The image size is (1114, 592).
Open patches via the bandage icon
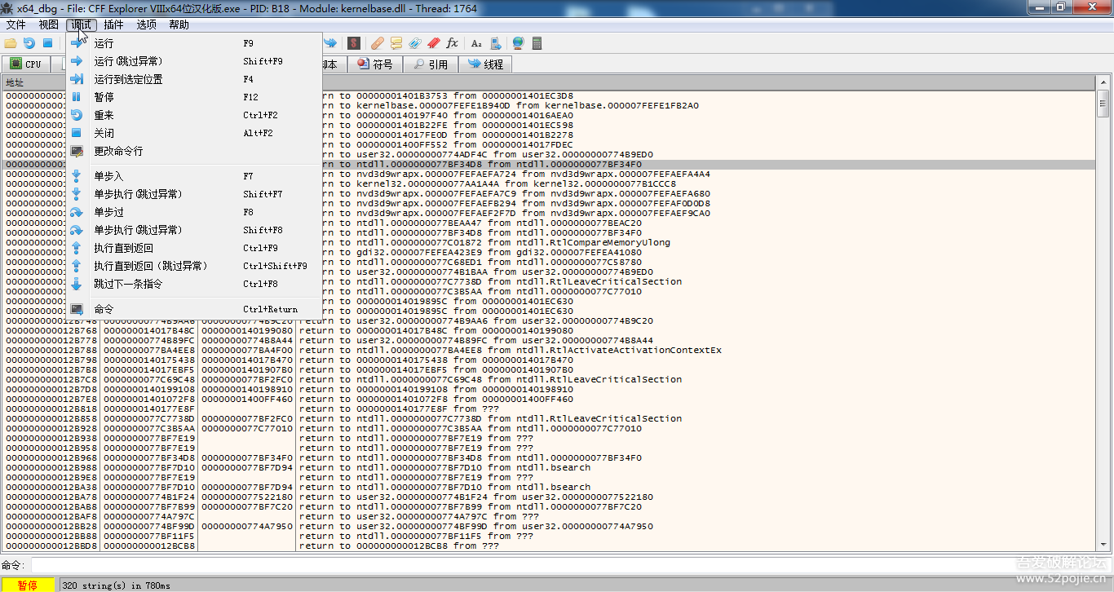coord(377,43)
